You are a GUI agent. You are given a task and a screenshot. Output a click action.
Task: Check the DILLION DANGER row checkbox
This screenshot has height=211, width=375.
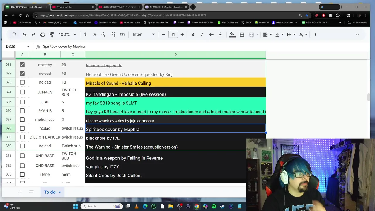point(22,137)
